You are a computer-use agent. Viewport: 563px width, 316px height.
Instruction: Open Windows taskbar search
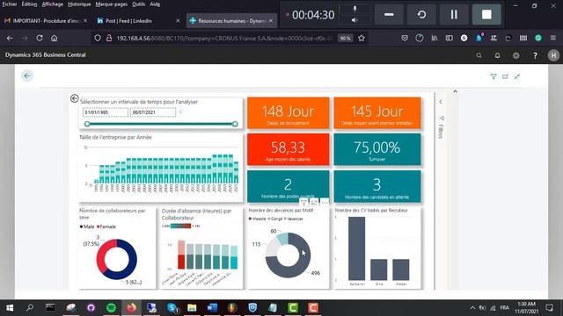[30, 308]
